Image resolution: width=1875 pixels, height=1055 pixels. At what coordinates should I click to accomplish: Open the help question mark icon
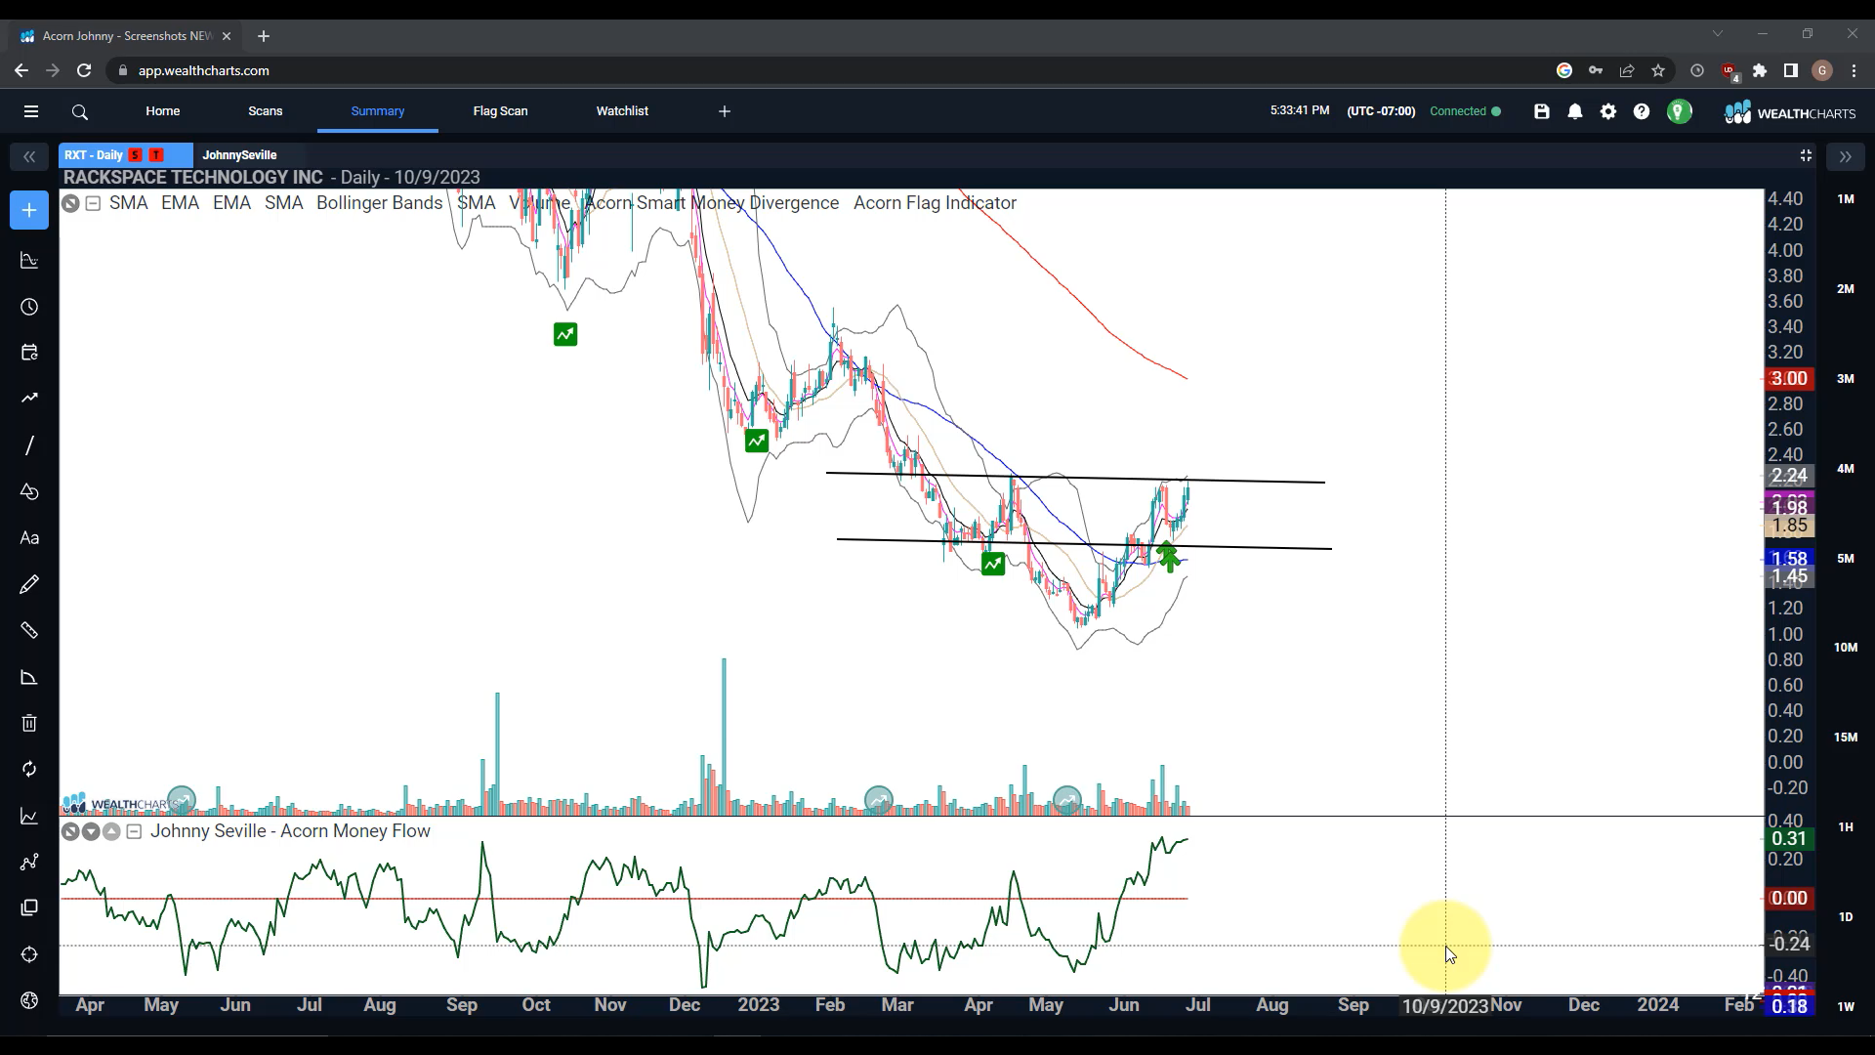pyautogui.click(x=1642, y=111)
